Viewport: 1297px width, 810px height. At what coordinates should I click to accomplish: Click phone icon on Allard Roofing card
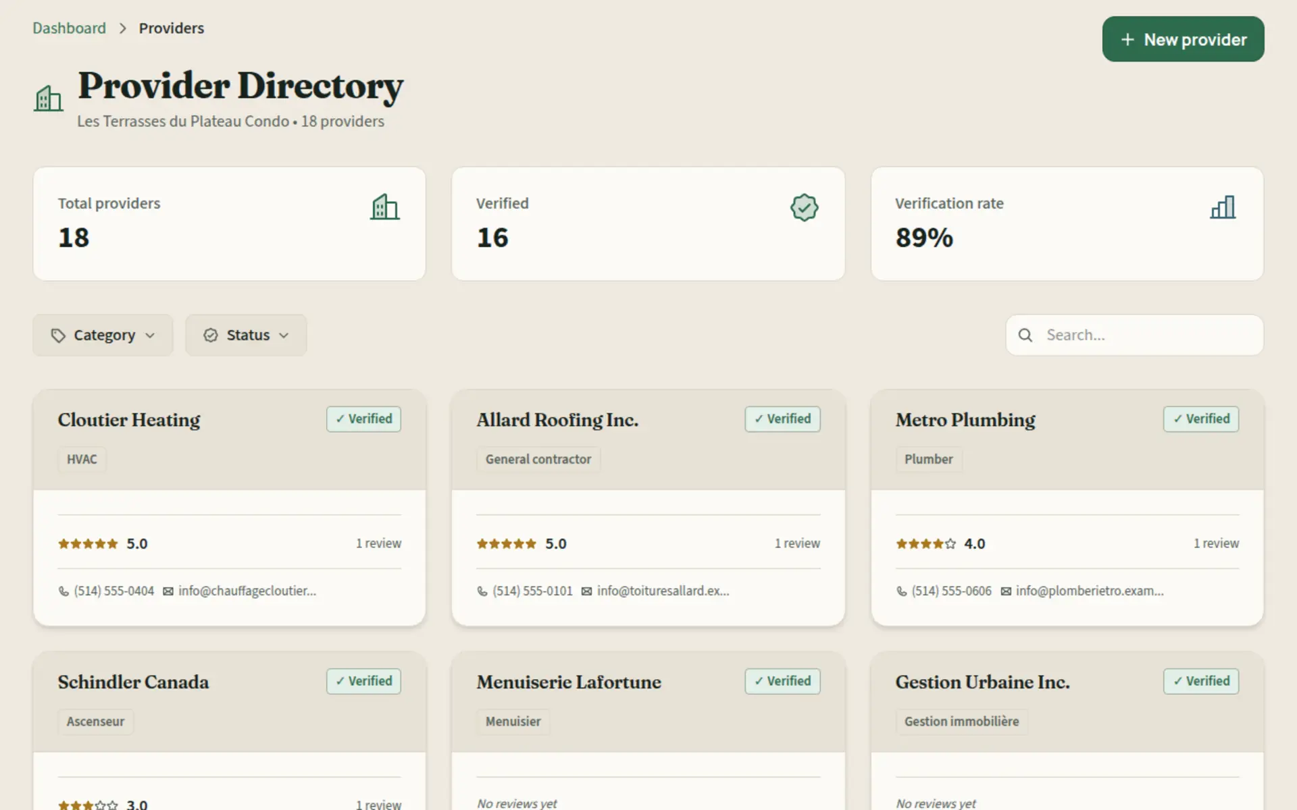coord(482,591)
